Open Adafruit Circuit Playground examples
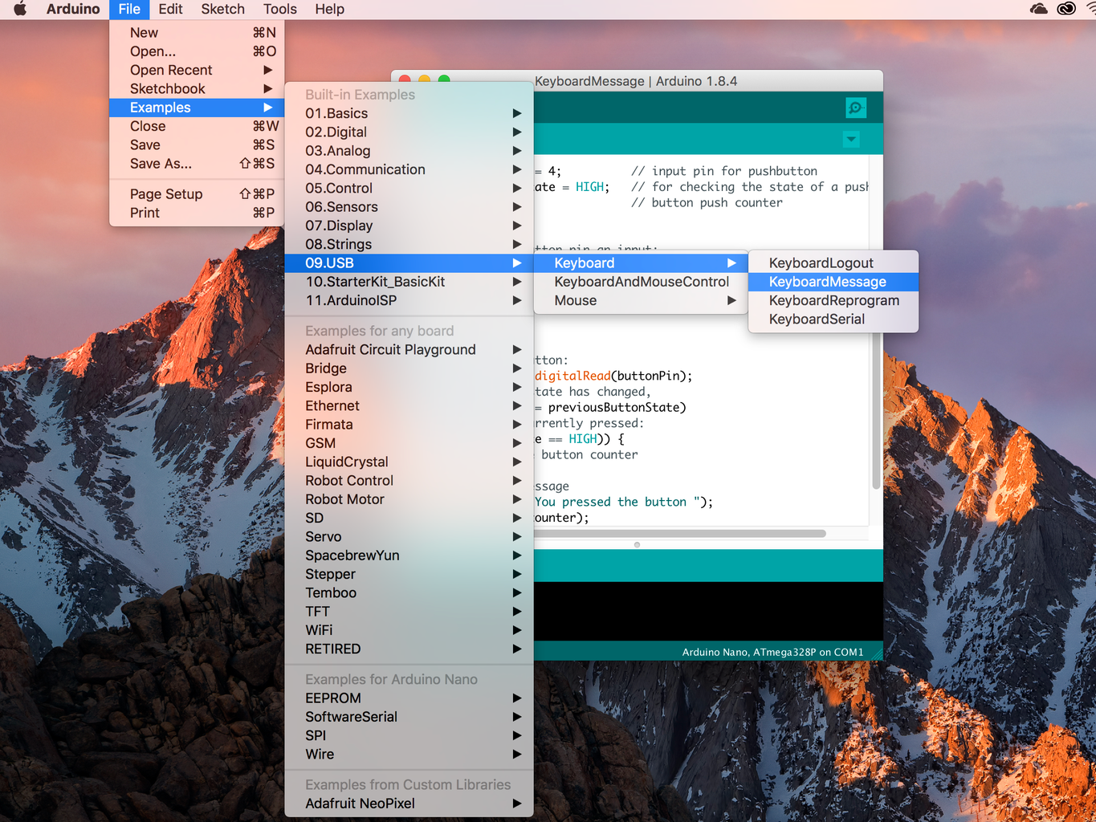The image size is (1096, 822). (x=409, y=350)
